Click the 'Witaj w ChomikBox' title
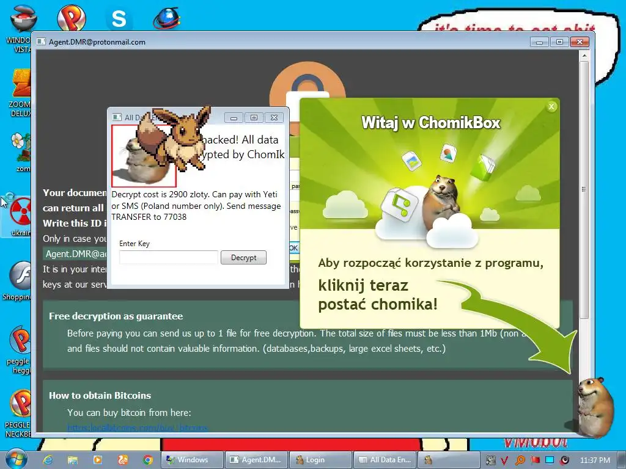The width and height of the screenshot is (626, 469). tap(431, 122)
